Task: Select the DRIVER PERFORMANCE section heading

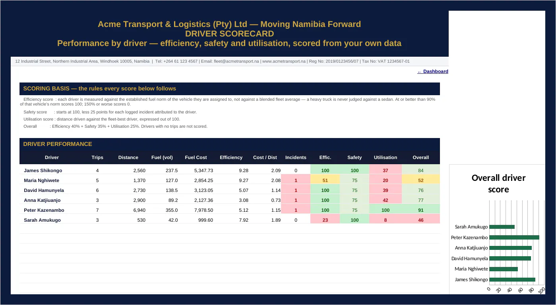Action: [58, 144]
